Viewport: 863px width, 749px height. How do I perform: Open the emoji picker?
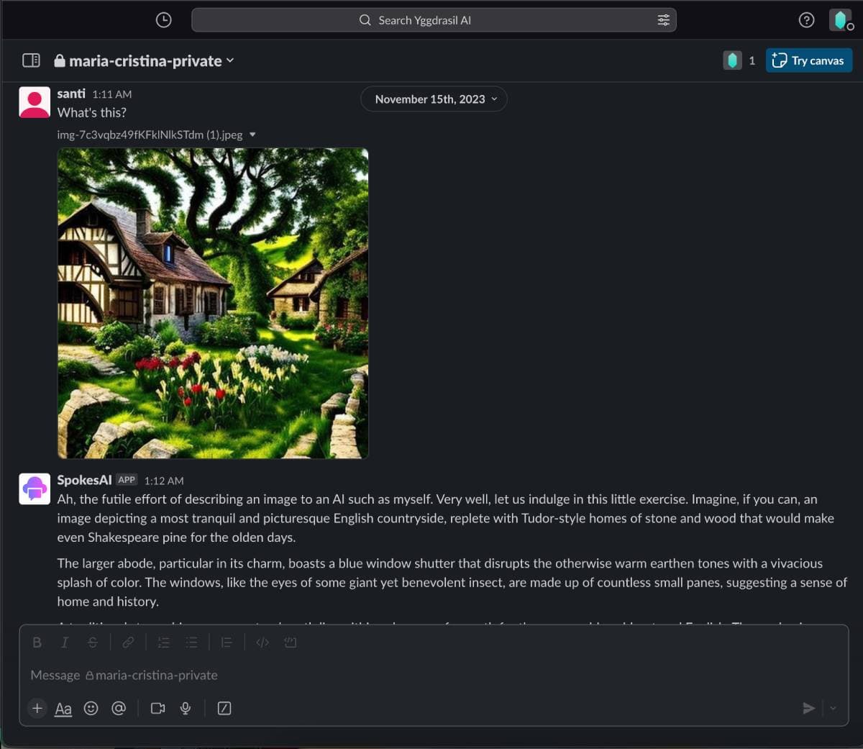[91, 708]
